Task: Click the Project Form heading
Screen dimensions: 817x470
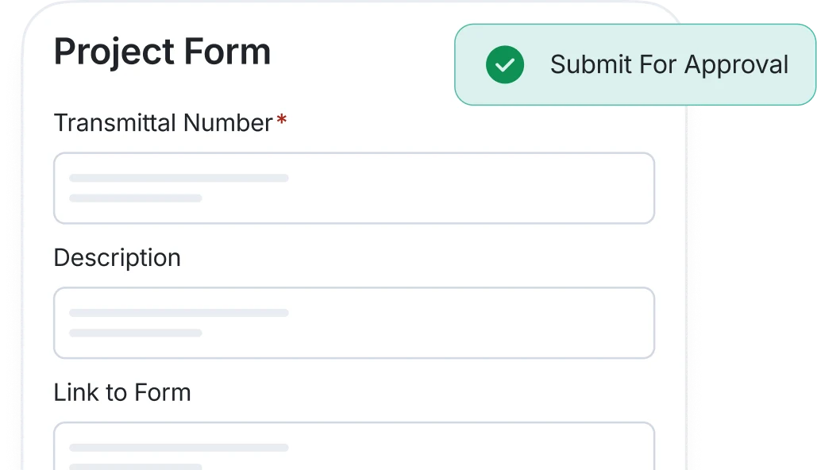Action: (162, 52)
